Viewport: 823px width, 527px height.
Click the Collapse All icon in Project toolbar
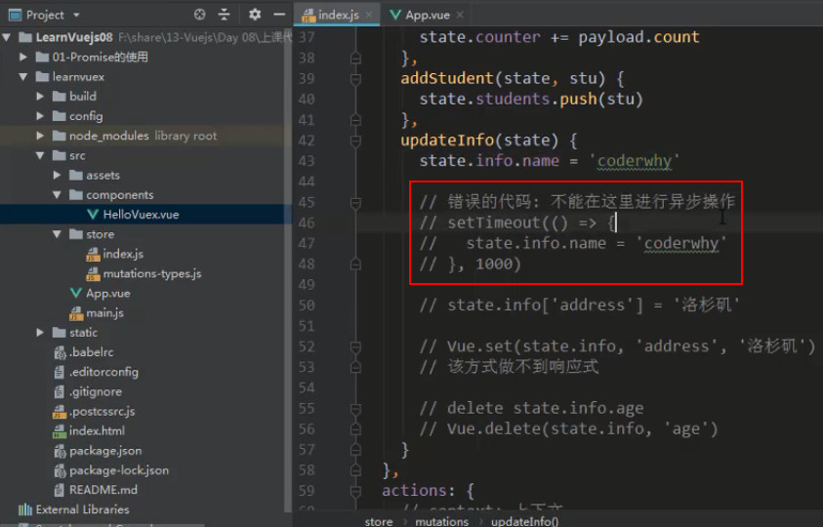tap(225, 15)
